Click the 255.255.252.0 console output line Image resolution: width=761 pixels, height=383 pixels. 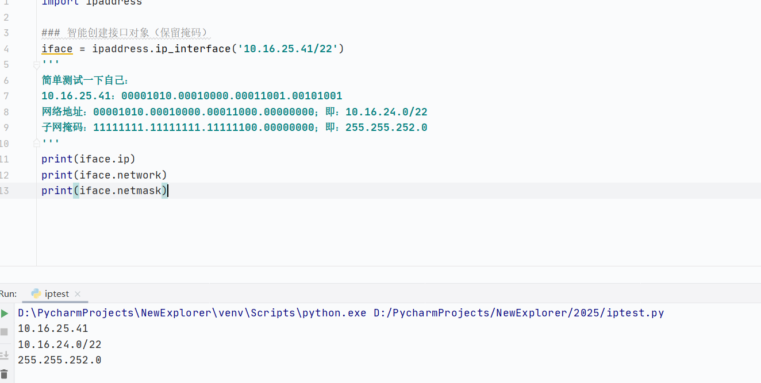(59, 361)
